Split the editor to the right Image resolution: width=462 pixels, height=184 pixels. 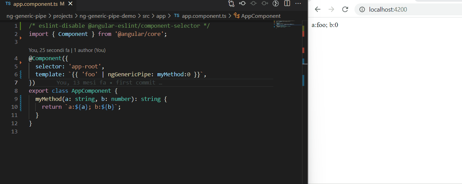point(287,4)
